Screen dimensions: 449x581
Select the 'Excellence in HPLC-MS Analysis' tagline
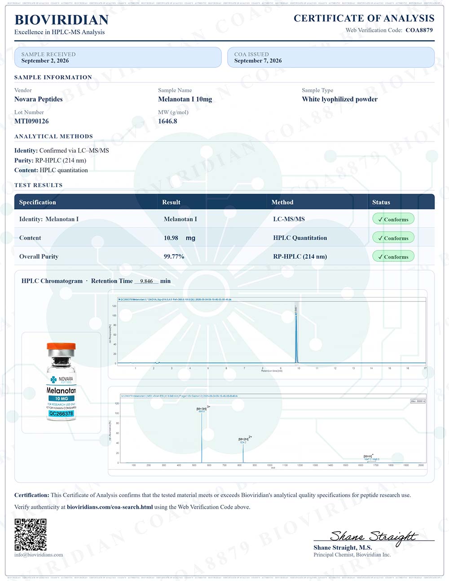[59, 32]
